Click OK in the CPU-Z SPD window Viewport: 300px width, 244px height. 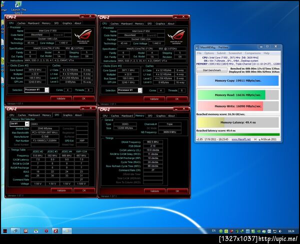[x=84, y=190]
